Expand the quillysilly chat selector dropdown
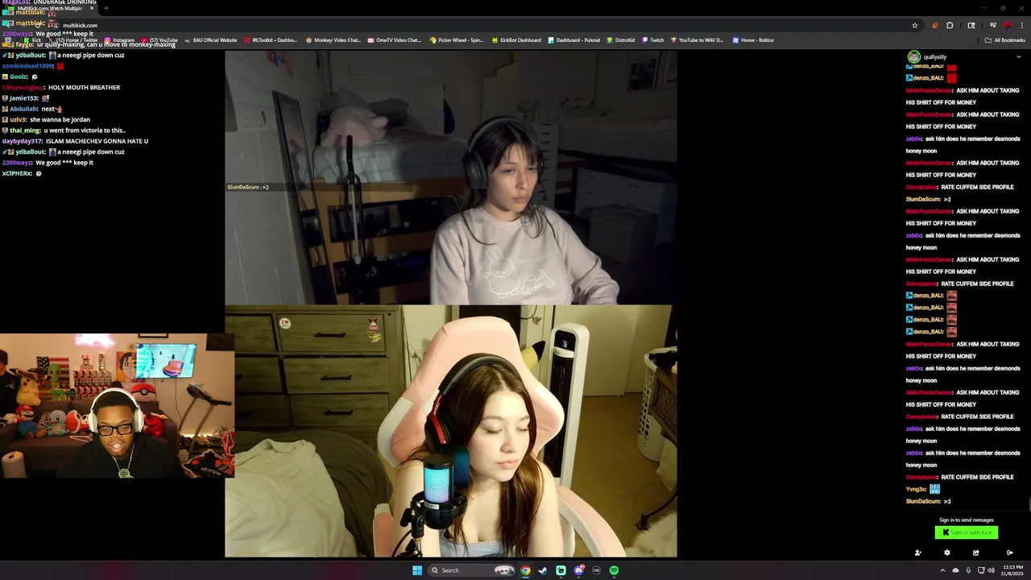This screenshot has height=580, width=1031. click(1018, 57)
